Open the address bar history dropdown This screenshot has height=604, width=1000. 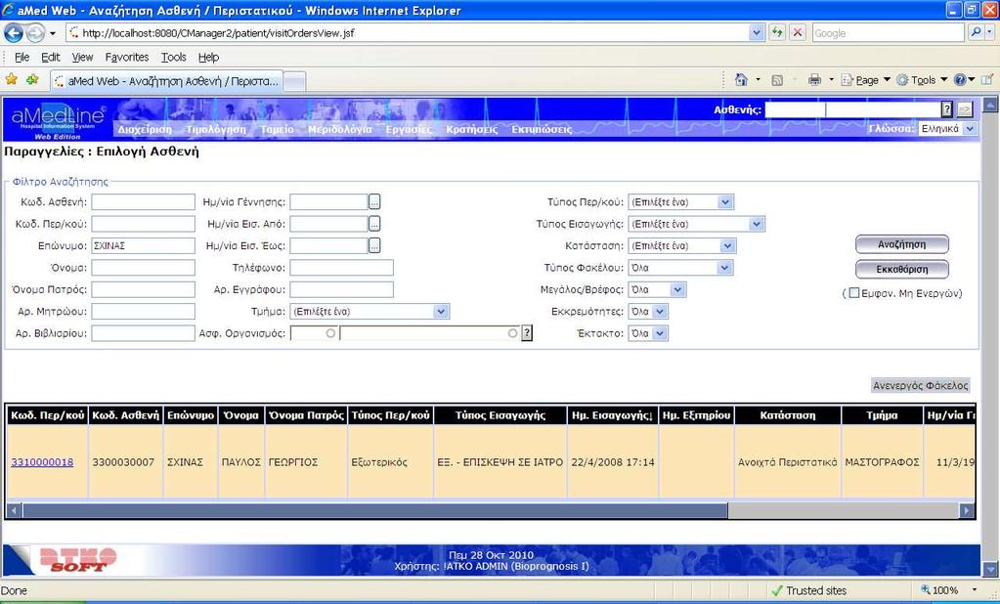pos(757,32)
